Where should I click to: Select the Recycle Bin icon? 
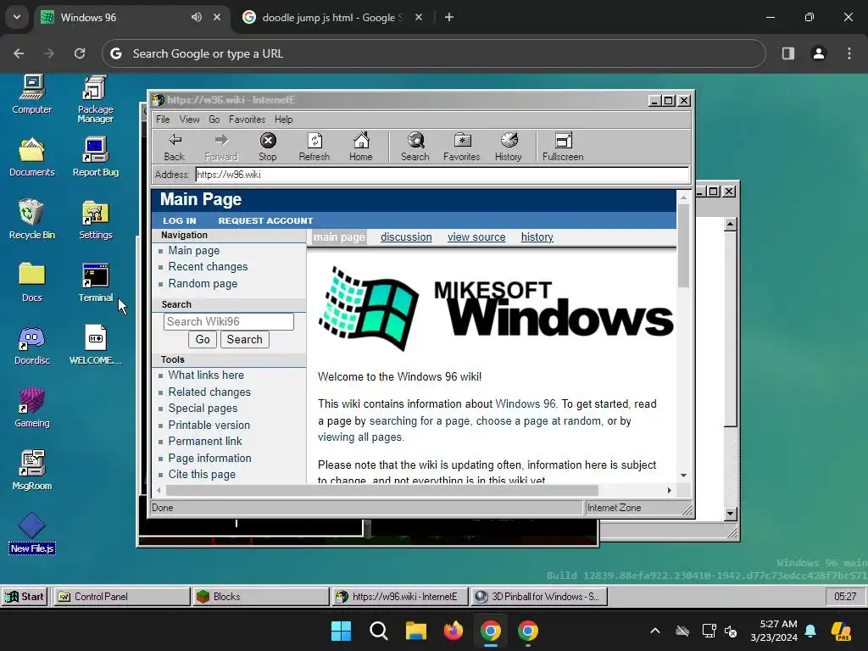pos(32,220)
